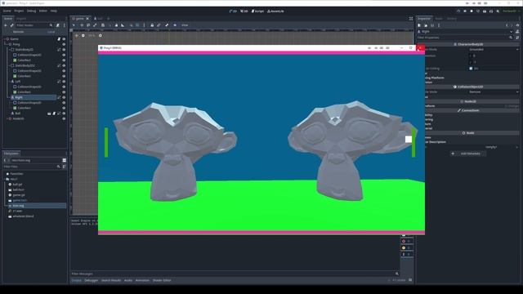The image size is (523, 294).
Task: Switch to the 3D workspace
Action: click(x=244, y=11)
